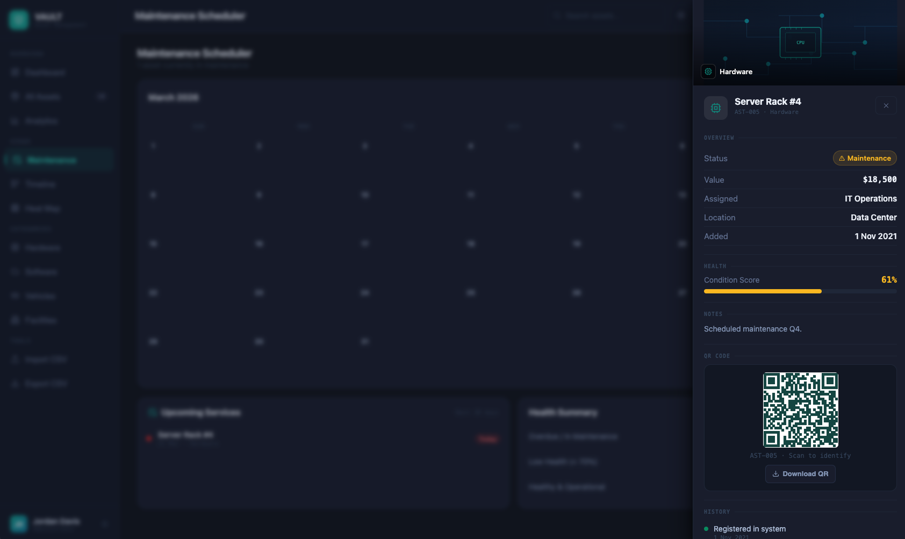Click the Maintenance status badge
Screen dimensions: 905x539
coord(864,159)
